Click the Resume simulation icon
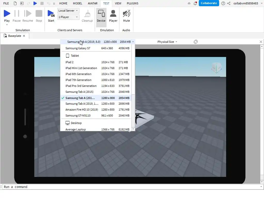Image resolution: width=264 pixels, height=198 pixels. point(28,16)
